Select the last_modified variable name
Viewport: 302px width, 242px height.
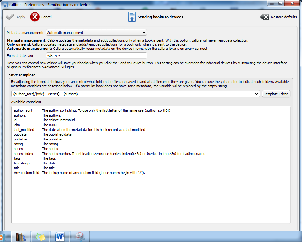(x=24, y=130)
